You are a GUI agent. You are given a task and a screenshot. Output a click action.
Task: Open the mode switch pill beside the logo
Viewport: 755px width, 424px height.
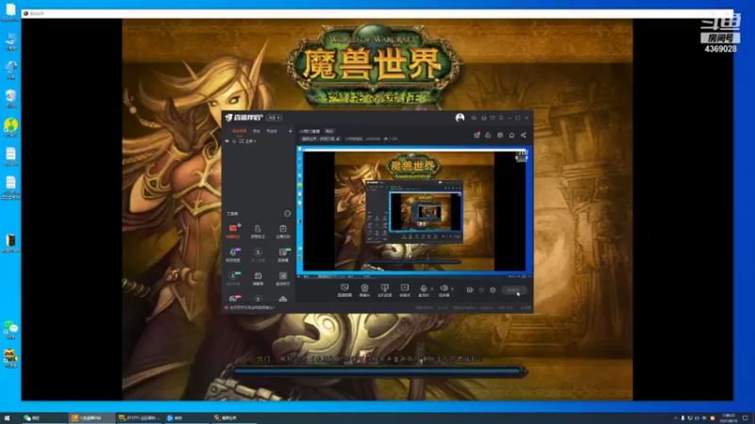(274, 118)
